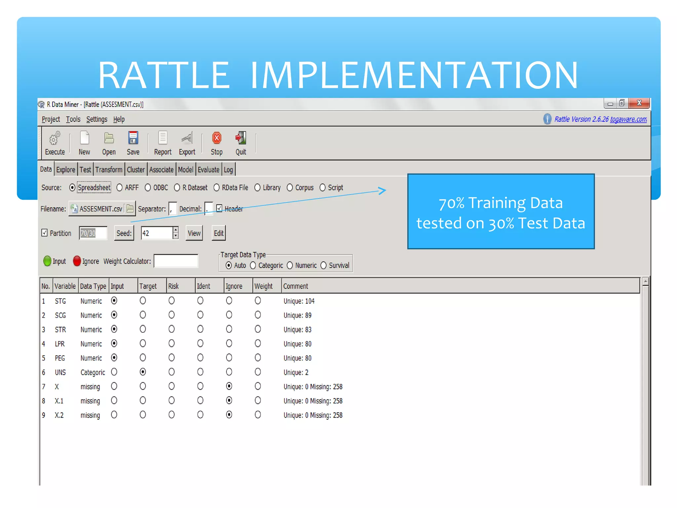677x508 pixels.
Task: Uncheck the Partition checkbox
Action: pyautogui.click(x=45, y=233)
